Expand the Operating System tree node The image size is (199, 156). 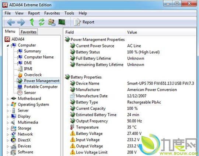(8, 105)
